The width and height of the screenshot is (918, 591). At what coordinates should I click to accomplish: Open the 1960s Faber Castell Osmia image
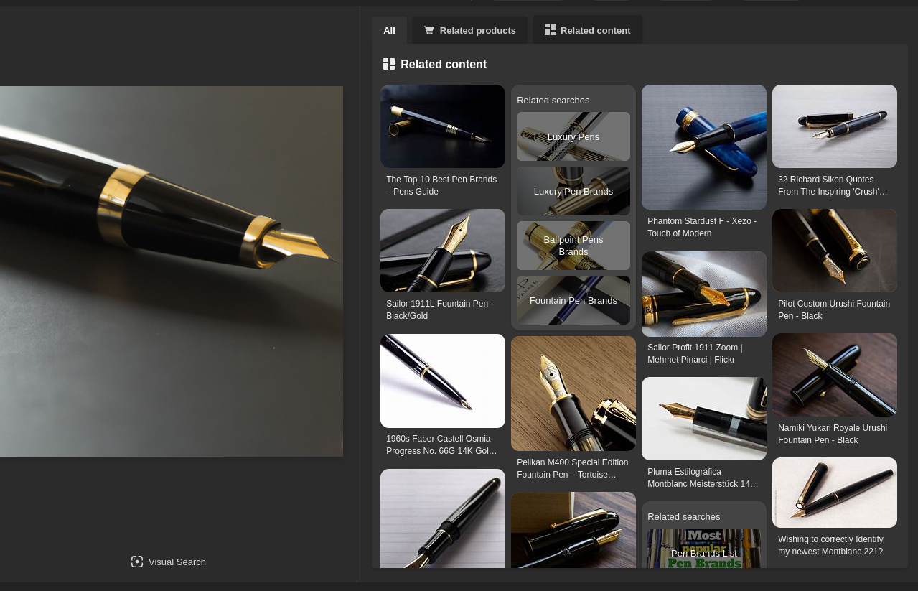point(443,381)
